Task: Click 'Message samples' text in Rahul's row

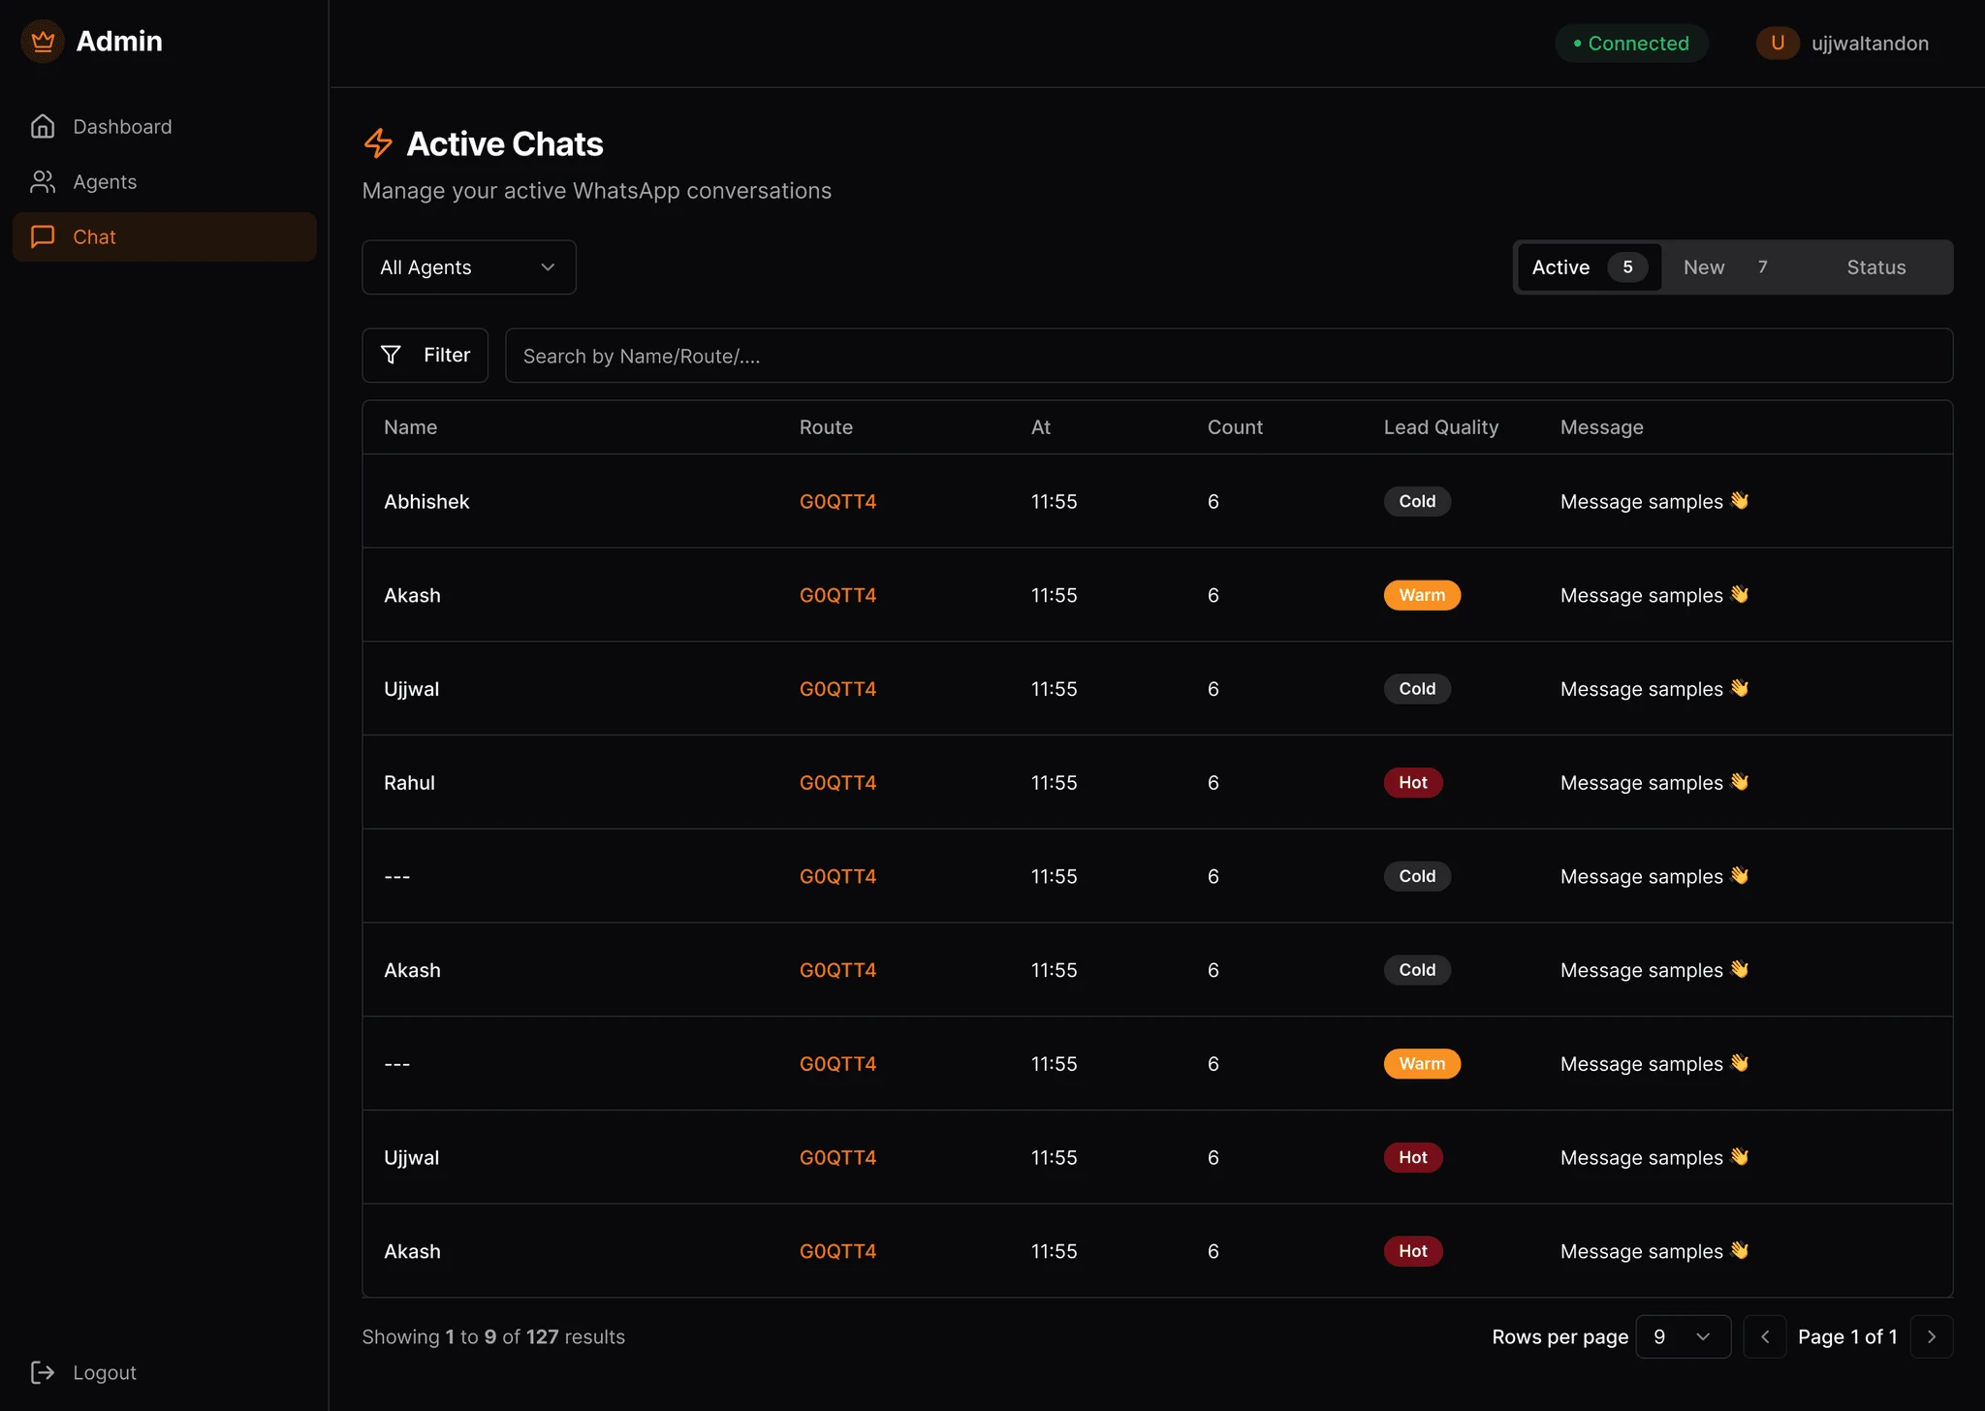Action: pyautogui.click(x=1642, y=783)
